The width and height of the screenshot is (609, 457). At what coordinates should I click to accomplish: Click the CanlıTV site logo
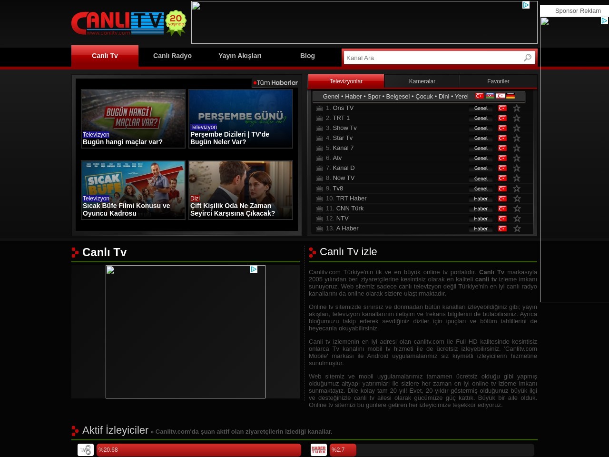click(128, 23)
